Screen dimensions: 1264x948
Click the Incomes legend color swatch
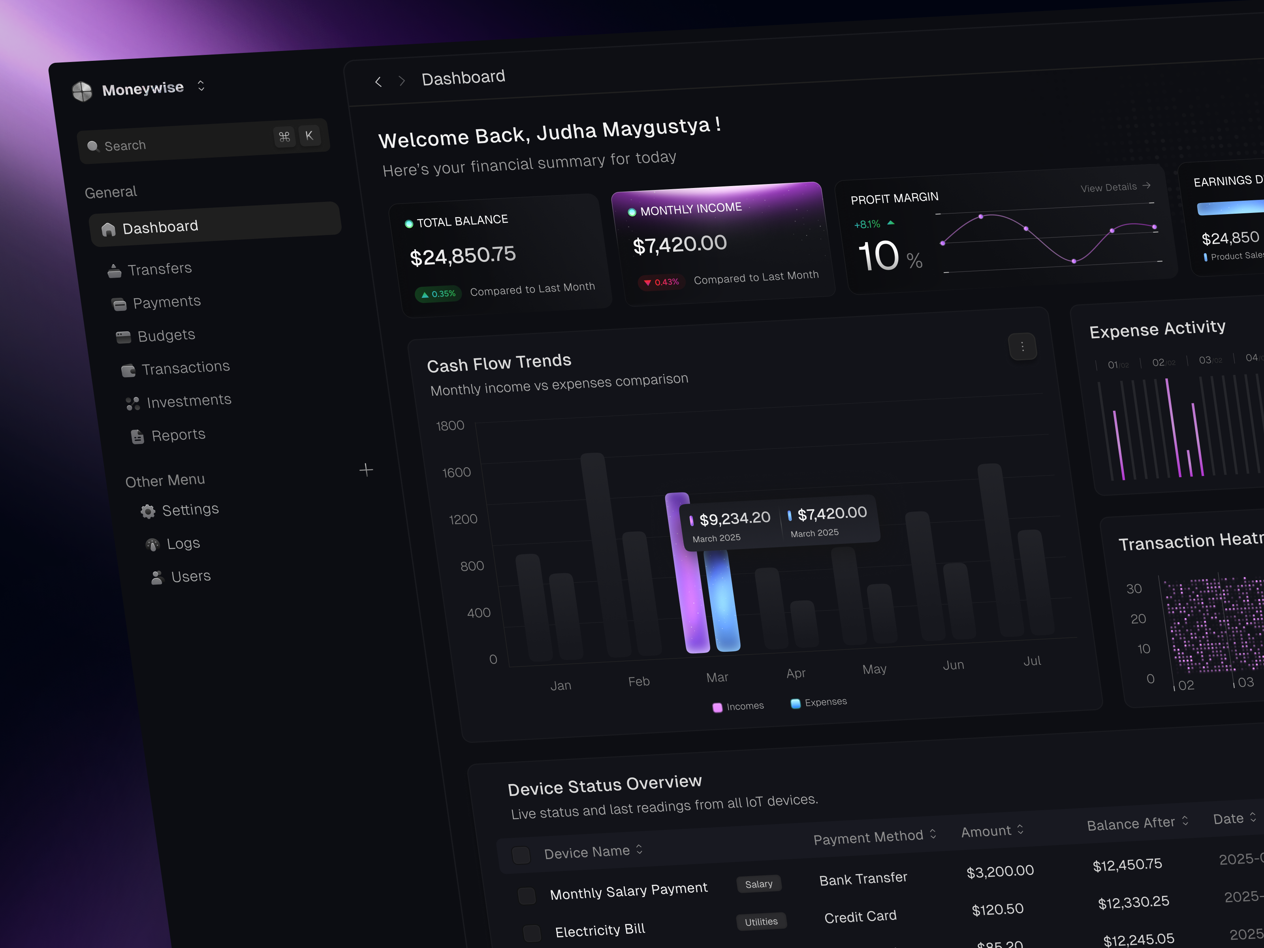pyautogui.click(x=718, y=707)
